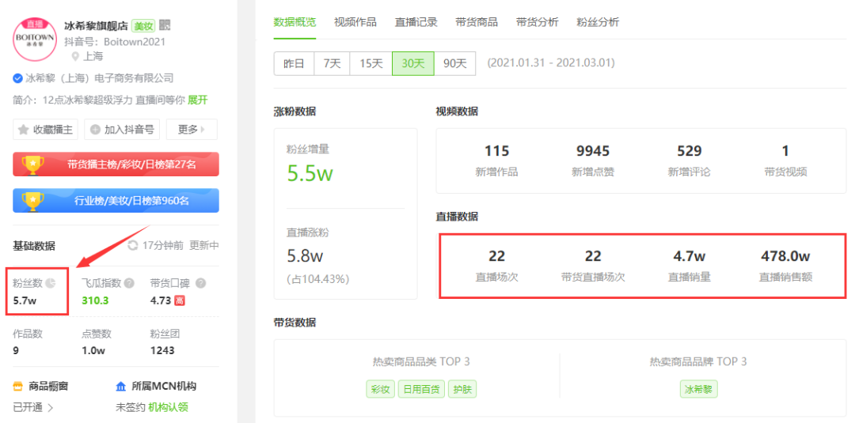Click the 新增作品 count 115
The width and height of the screenshot is (855, 423).
click(x=496, y=151)
